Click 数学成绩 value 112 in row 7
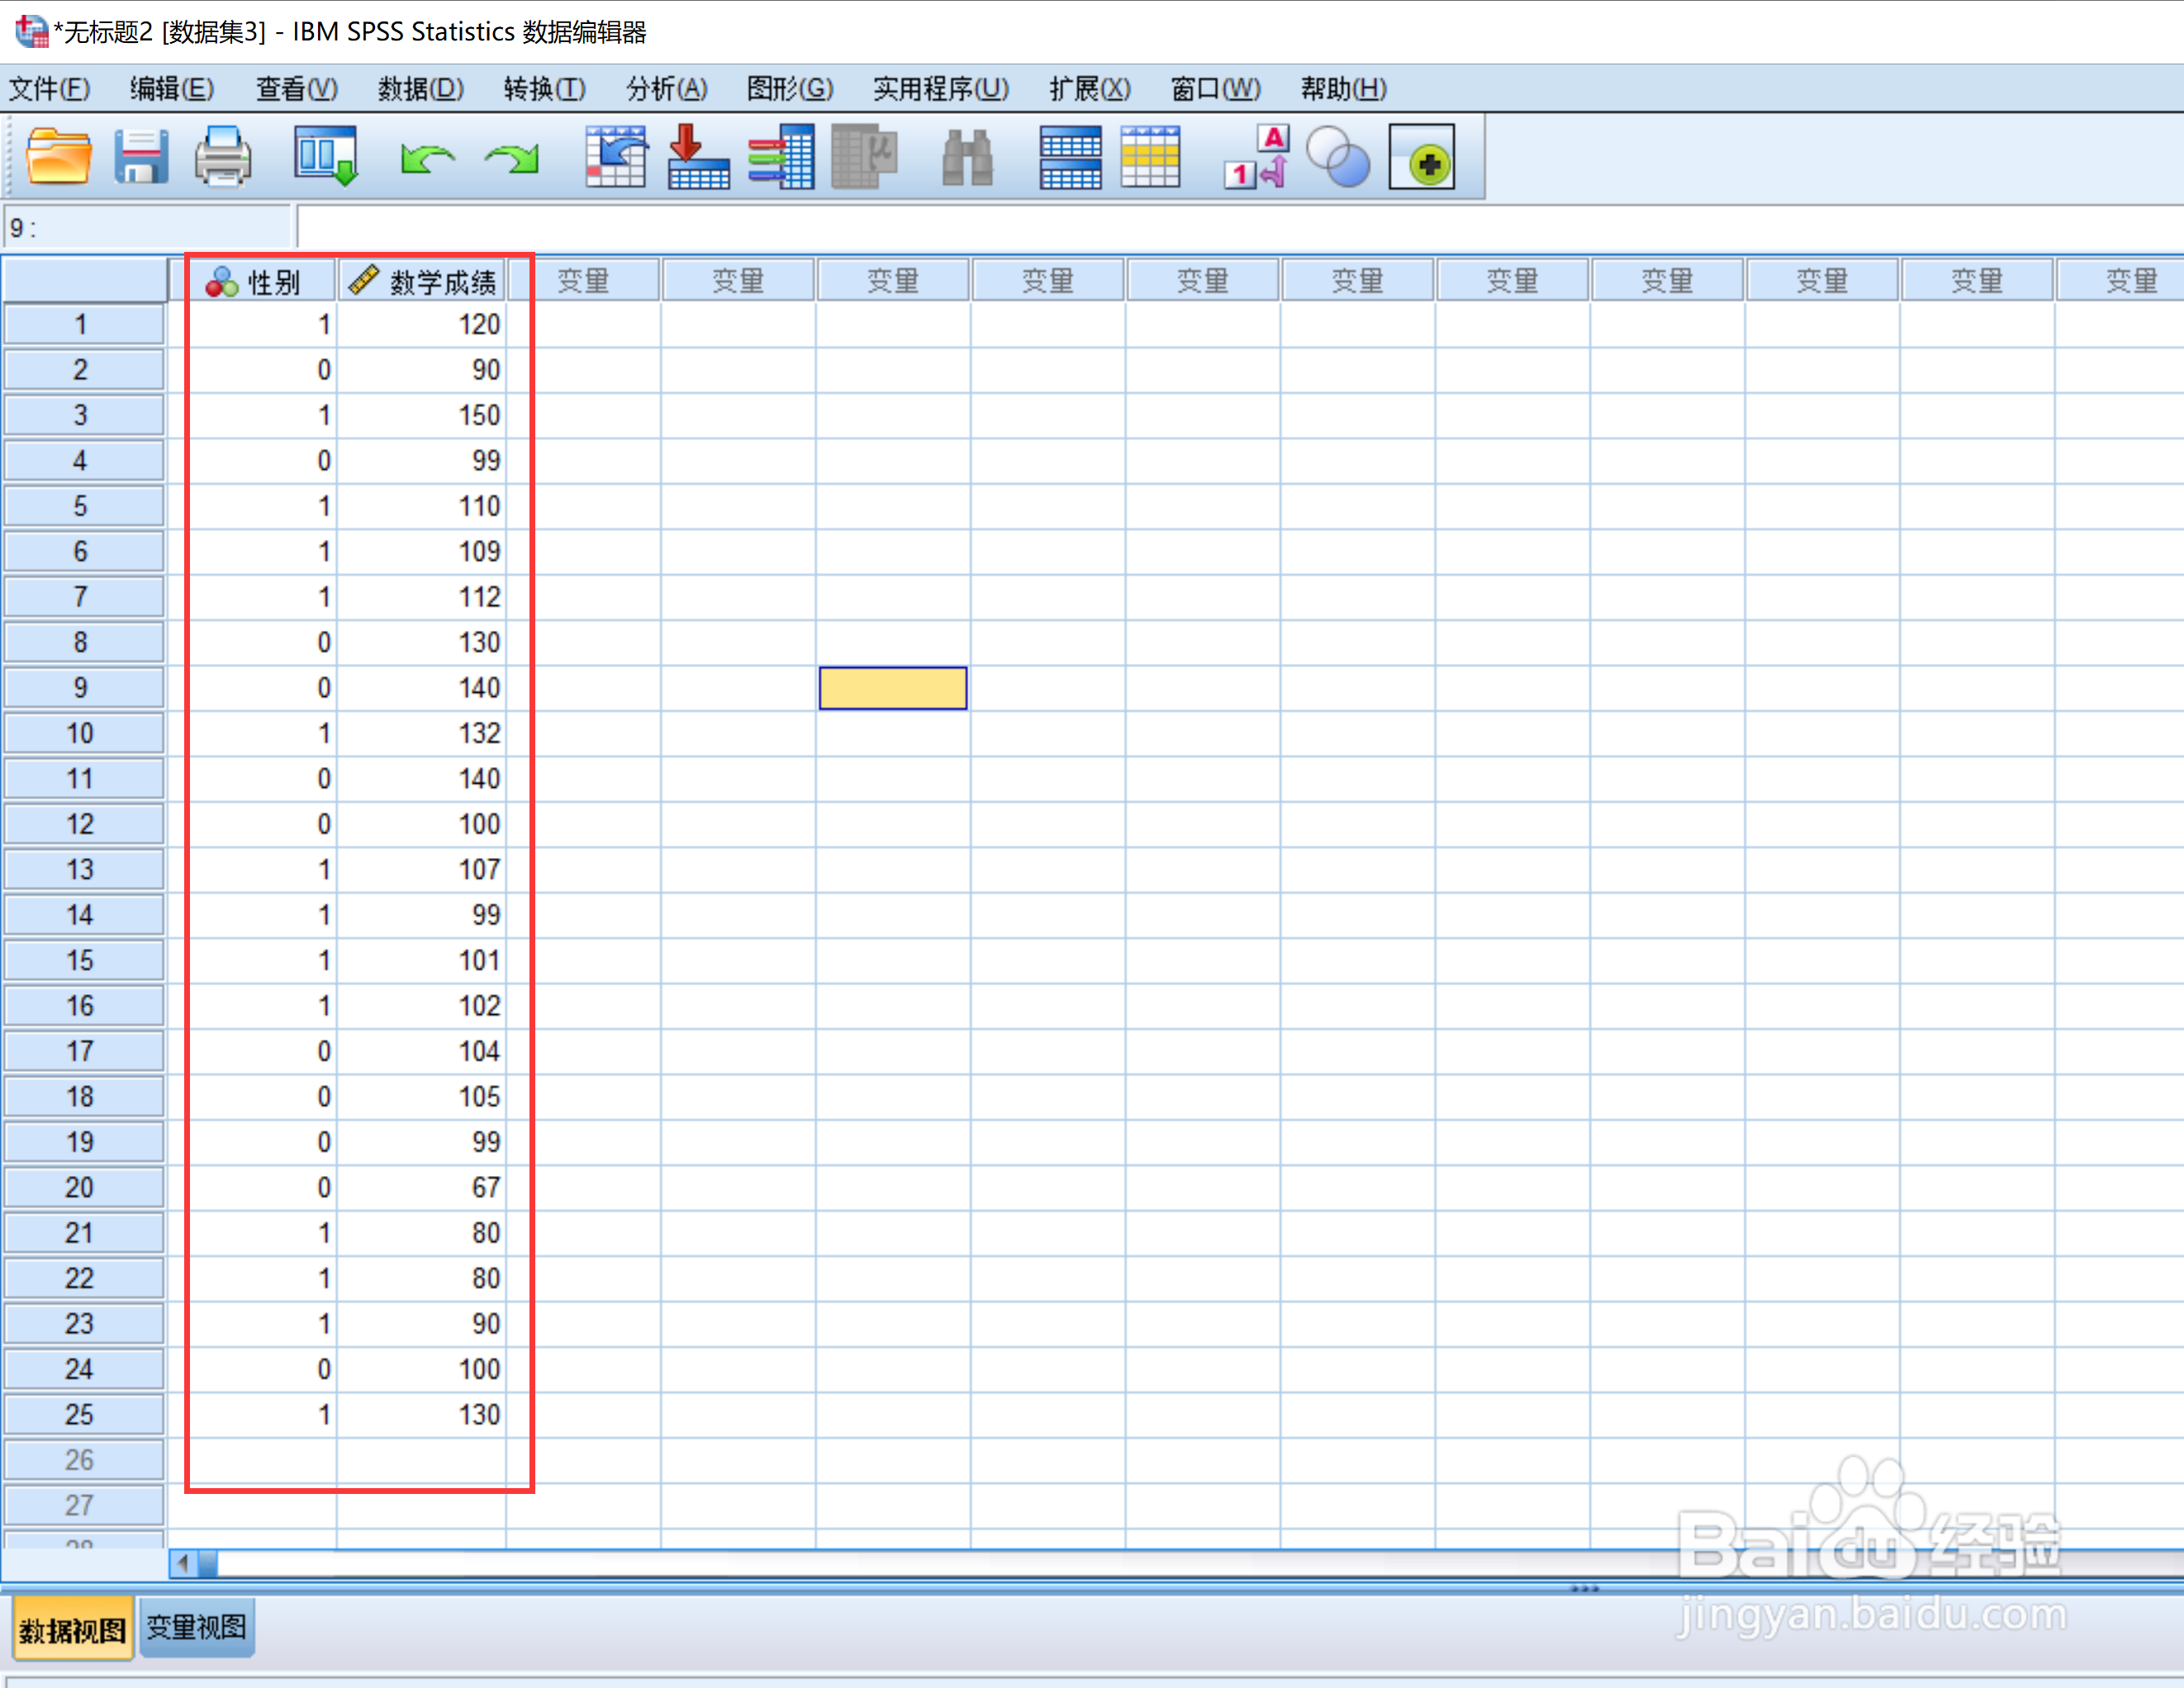Viewport: 2184px width, 1688px height. [421, 597]
